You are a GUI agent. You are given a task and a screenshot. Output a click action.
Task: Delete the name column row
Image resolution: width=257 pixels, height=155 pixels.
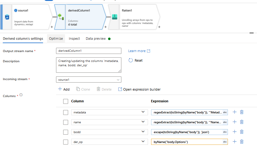tap(242, 122)
